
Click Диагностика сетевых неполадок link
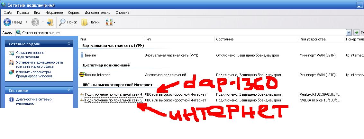click(34, 101)
